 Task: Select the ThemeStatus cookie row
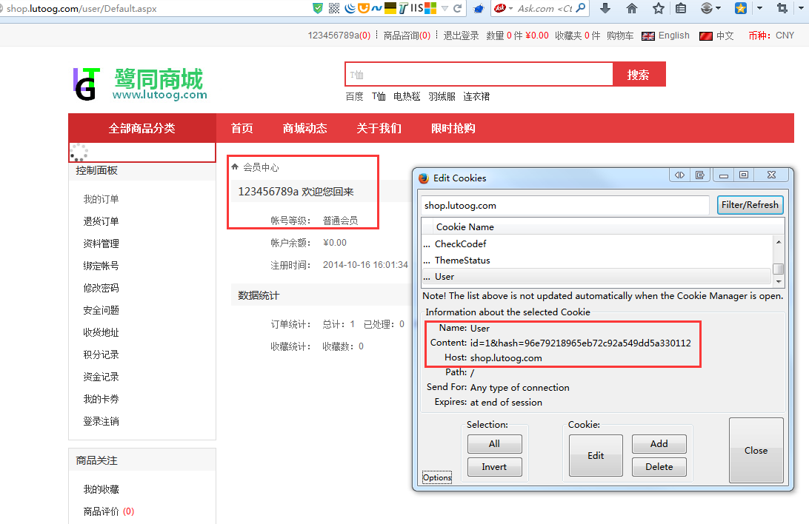click(597, 261)
